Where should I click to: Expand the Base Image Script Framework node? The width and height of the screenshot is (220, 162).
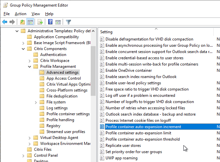pyautogui.click(x=23, y=43)
